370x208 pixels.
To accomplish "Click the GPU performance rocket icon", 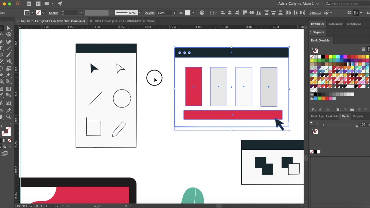I will [x=60, y=4].
